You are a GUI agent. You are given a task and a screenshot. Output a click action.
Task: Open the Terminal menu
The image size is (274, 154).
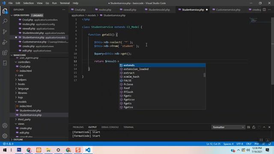click(x=65, y=3)
